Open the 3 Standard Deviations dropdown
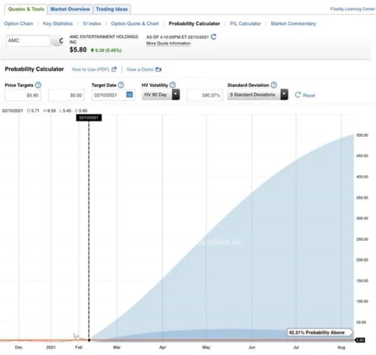376x355 pixels. (x=284, y=95)
